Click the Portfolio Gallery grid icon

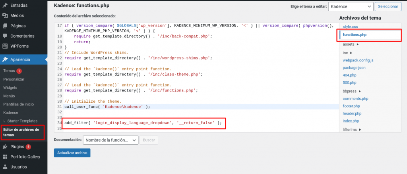coord(5,157)
